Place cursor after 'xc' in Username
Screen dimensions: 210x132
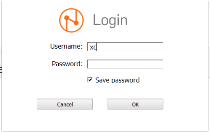click(96, 47)
